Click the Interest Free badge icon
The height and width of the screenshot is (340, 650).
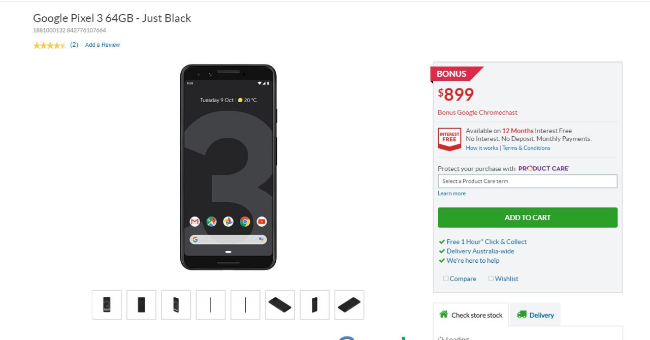(x=449, y=139)
